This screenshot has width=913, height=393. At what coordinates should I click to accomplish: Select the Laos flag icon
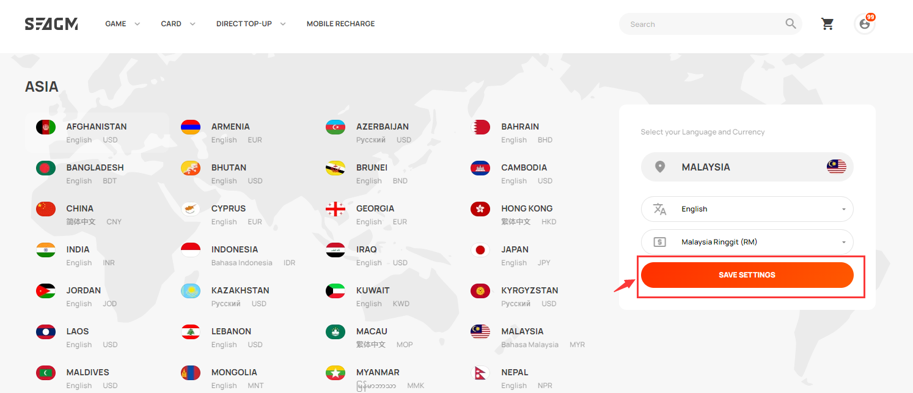tap(46, 332)
